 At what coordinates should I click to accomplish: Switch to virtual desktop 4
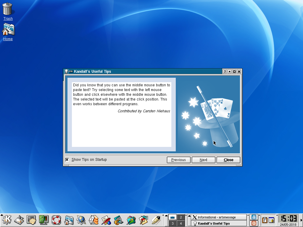coord(181,223)
